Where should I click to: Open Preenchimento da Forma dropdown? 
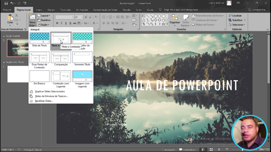[x=208, y=16]
